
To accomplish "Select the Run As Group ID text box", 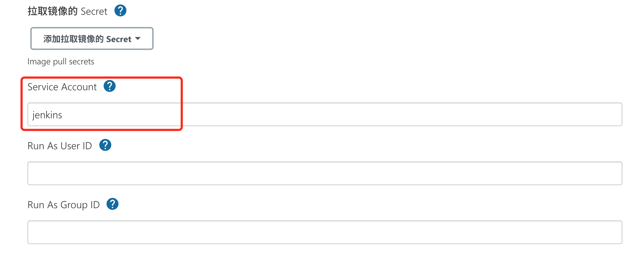I will [325, 232].
